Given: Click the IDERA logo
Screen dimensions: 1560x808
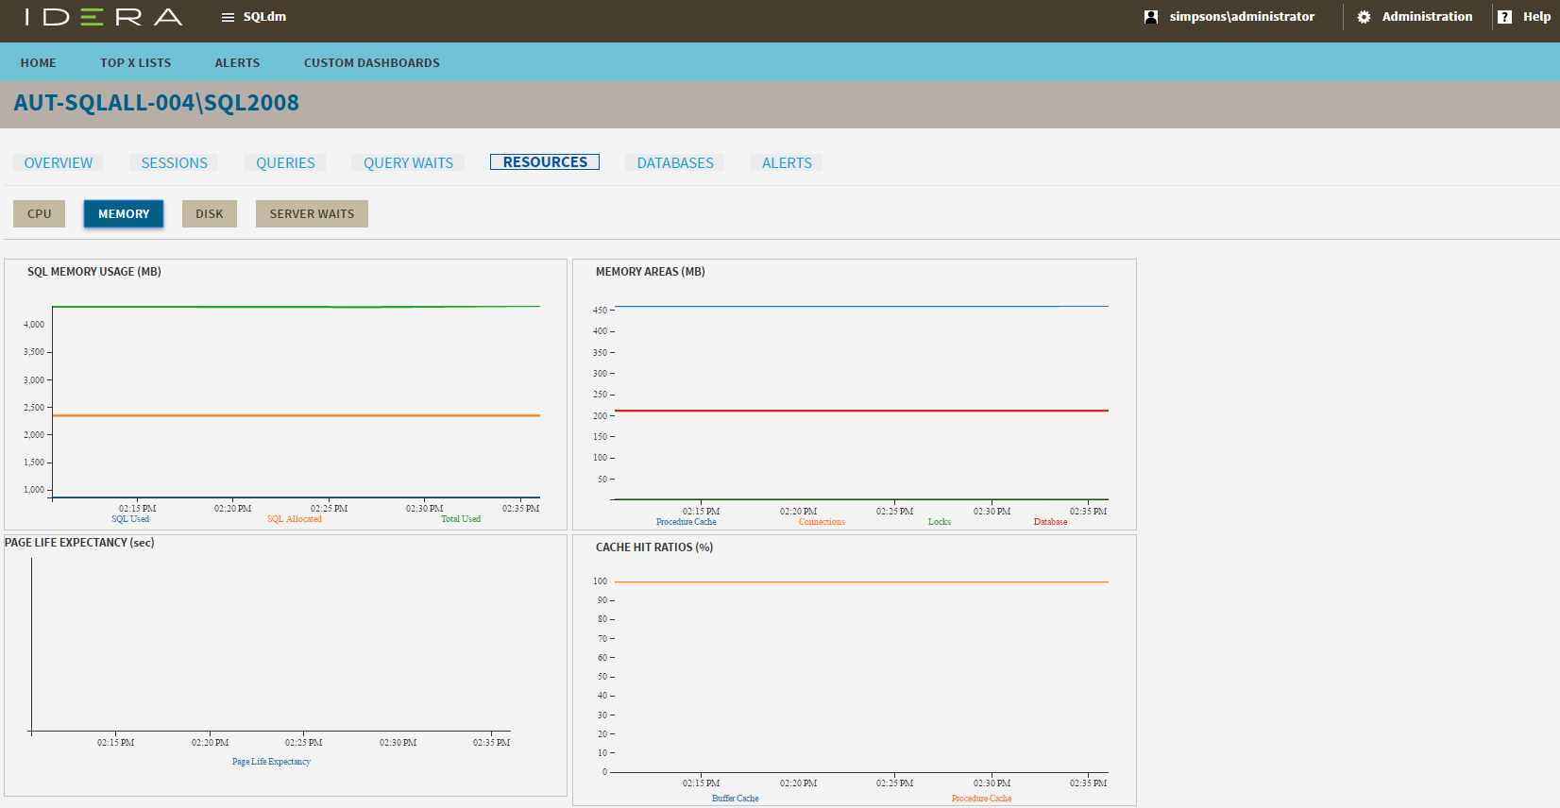Looking at the screenshot, I should pos(103,17).
